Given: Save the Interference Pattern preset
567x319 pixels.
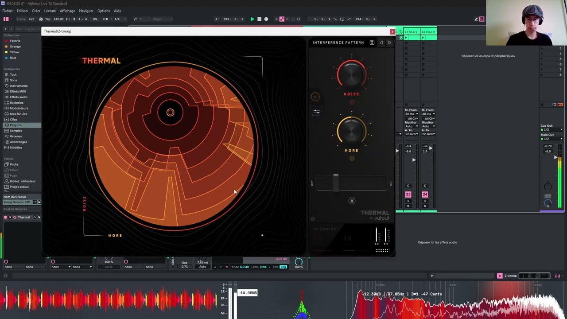Looking at the screenshot, I should coord(372,43).
